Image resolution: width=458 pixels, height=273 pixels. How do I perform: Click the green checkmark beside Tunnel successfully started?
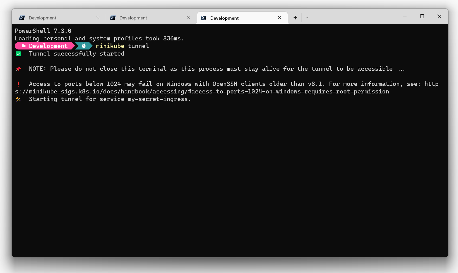18,54
